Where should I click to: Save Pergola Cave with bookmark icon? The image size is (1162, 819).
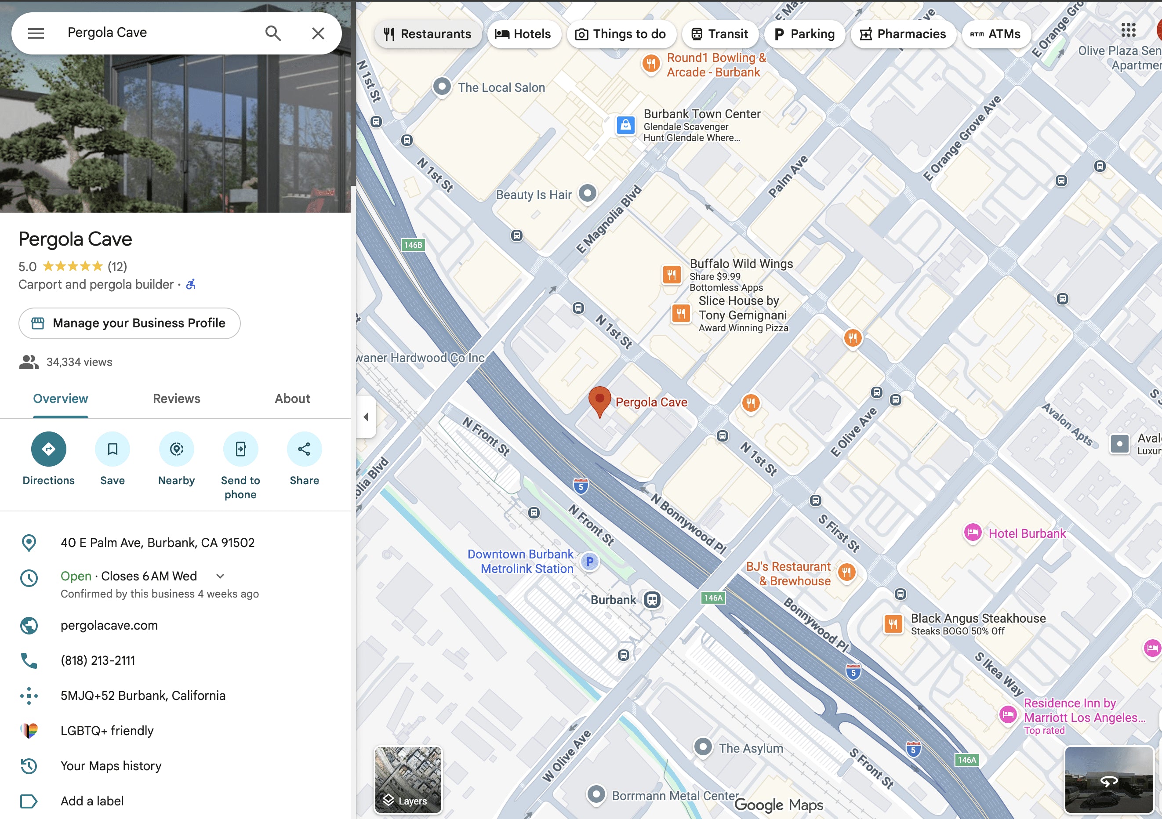click(113, 449)
